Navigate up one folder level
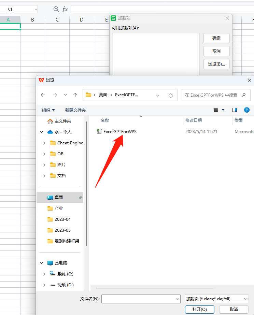 (75, 95)
